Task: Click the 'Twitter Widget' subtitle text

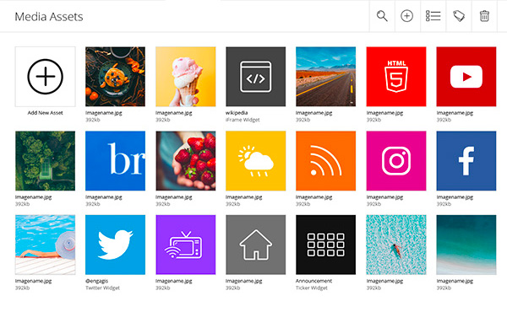Action: tap(102, 288)
